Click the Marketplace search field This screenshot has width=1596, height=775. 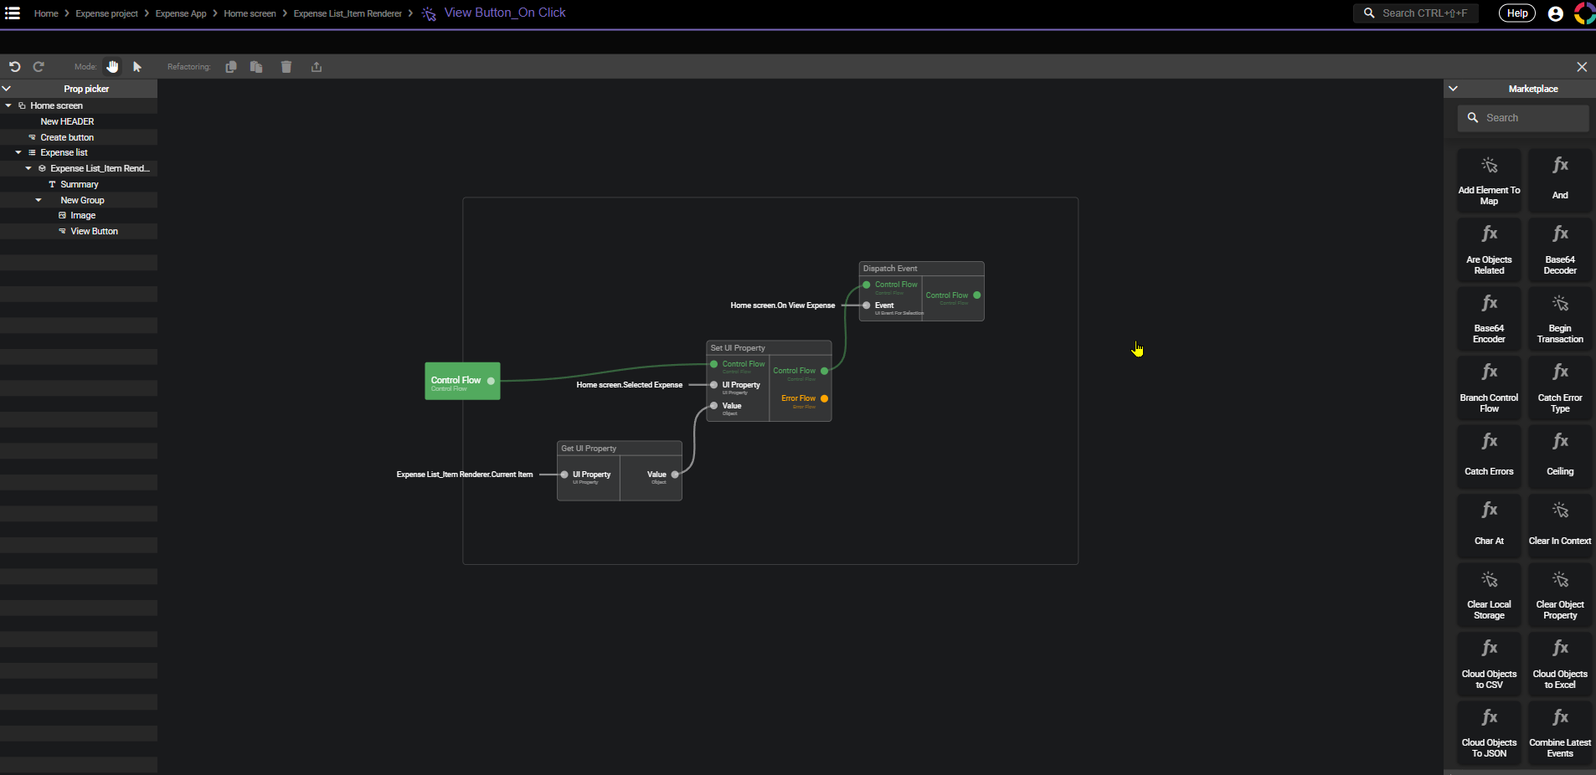click(x=1521, y=117)
